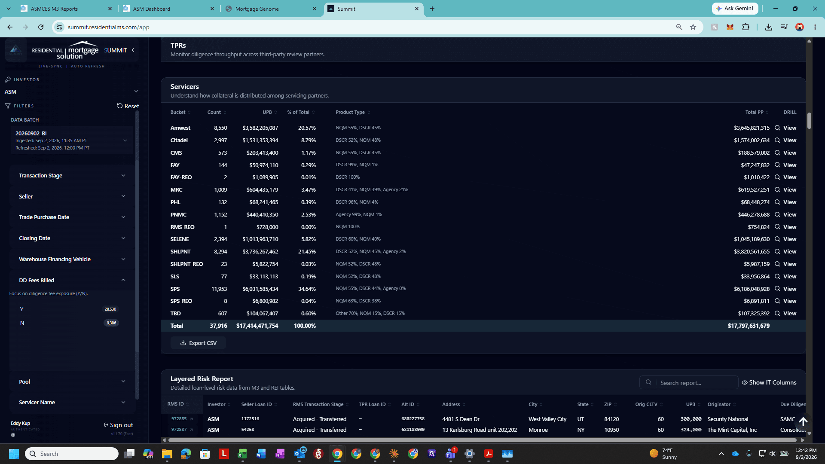Open the settings gear below Eddy Kup
The image size is (825, 464).
click(13, 435)
